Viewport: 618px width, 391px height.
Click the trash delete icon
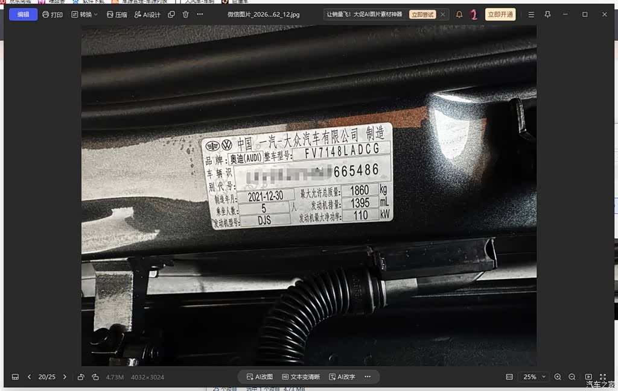[186, 14]
